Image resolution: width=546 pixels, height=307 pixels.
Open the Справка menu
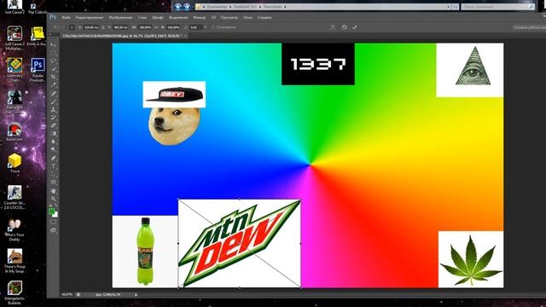click(x=264, y=17)
